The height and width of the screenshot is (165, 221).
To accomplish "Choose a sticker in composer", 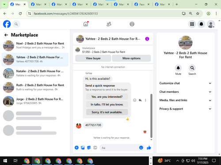I will click(x=89, y=147).
